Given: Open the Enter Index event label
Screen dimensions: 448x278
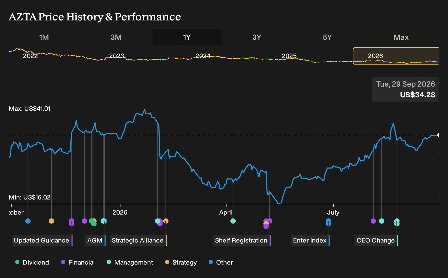Looking at the screenshot, I should click(310, 240).
